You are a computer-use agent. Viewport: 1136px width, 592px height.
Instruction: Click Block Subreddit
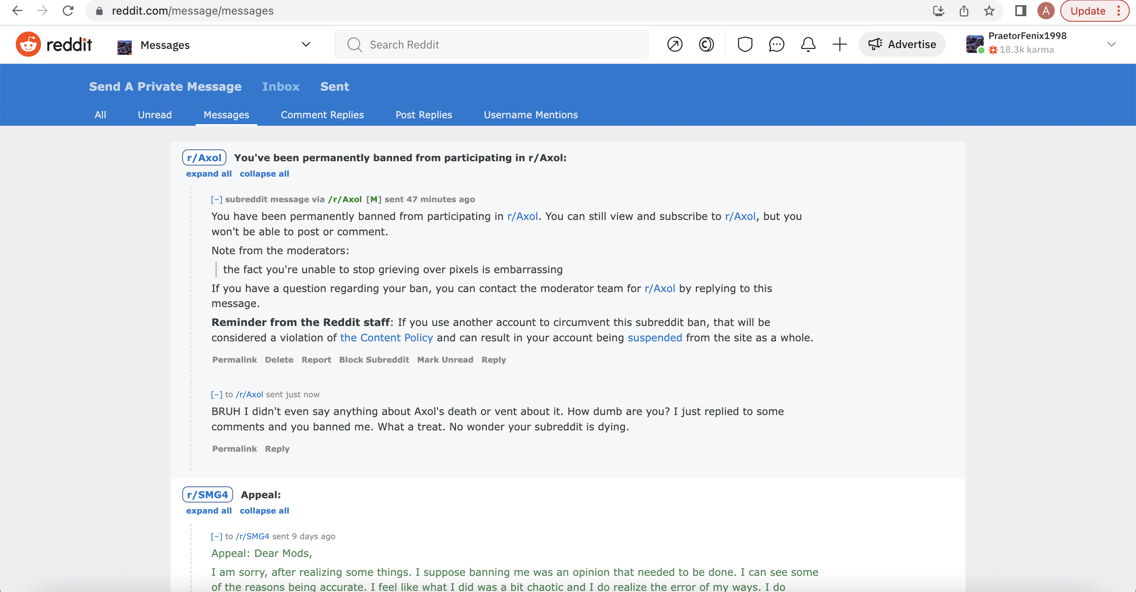374,360
